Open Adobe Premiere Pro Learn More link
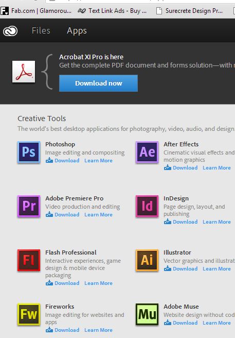Screen dimensions: 235x338 (x=98, y=215)
